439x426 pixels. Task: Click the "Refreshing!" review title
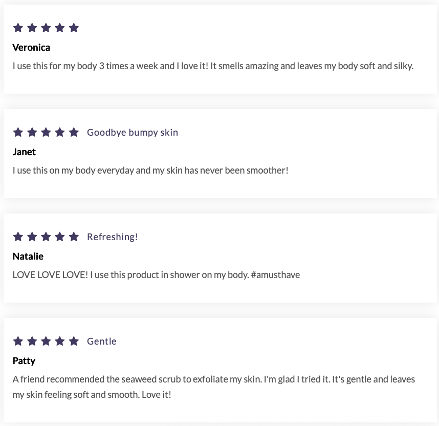pyautogui.click(x=113, y=237)
